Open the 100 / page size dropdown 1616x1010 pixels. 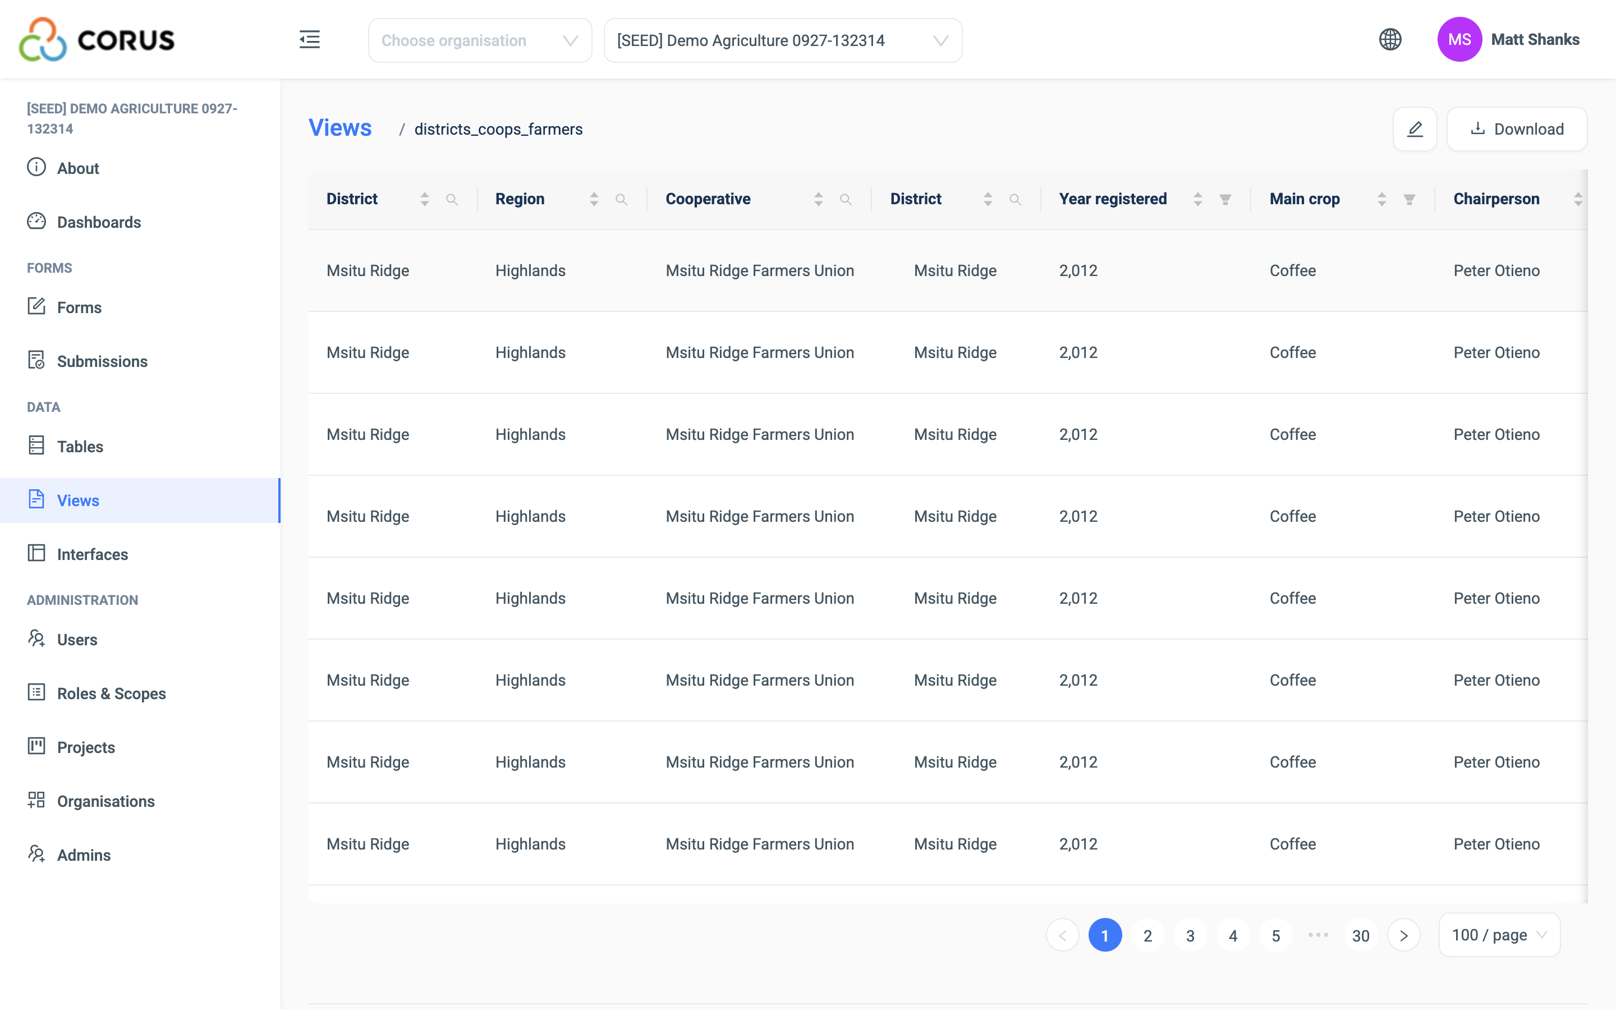pos(1499,934)
